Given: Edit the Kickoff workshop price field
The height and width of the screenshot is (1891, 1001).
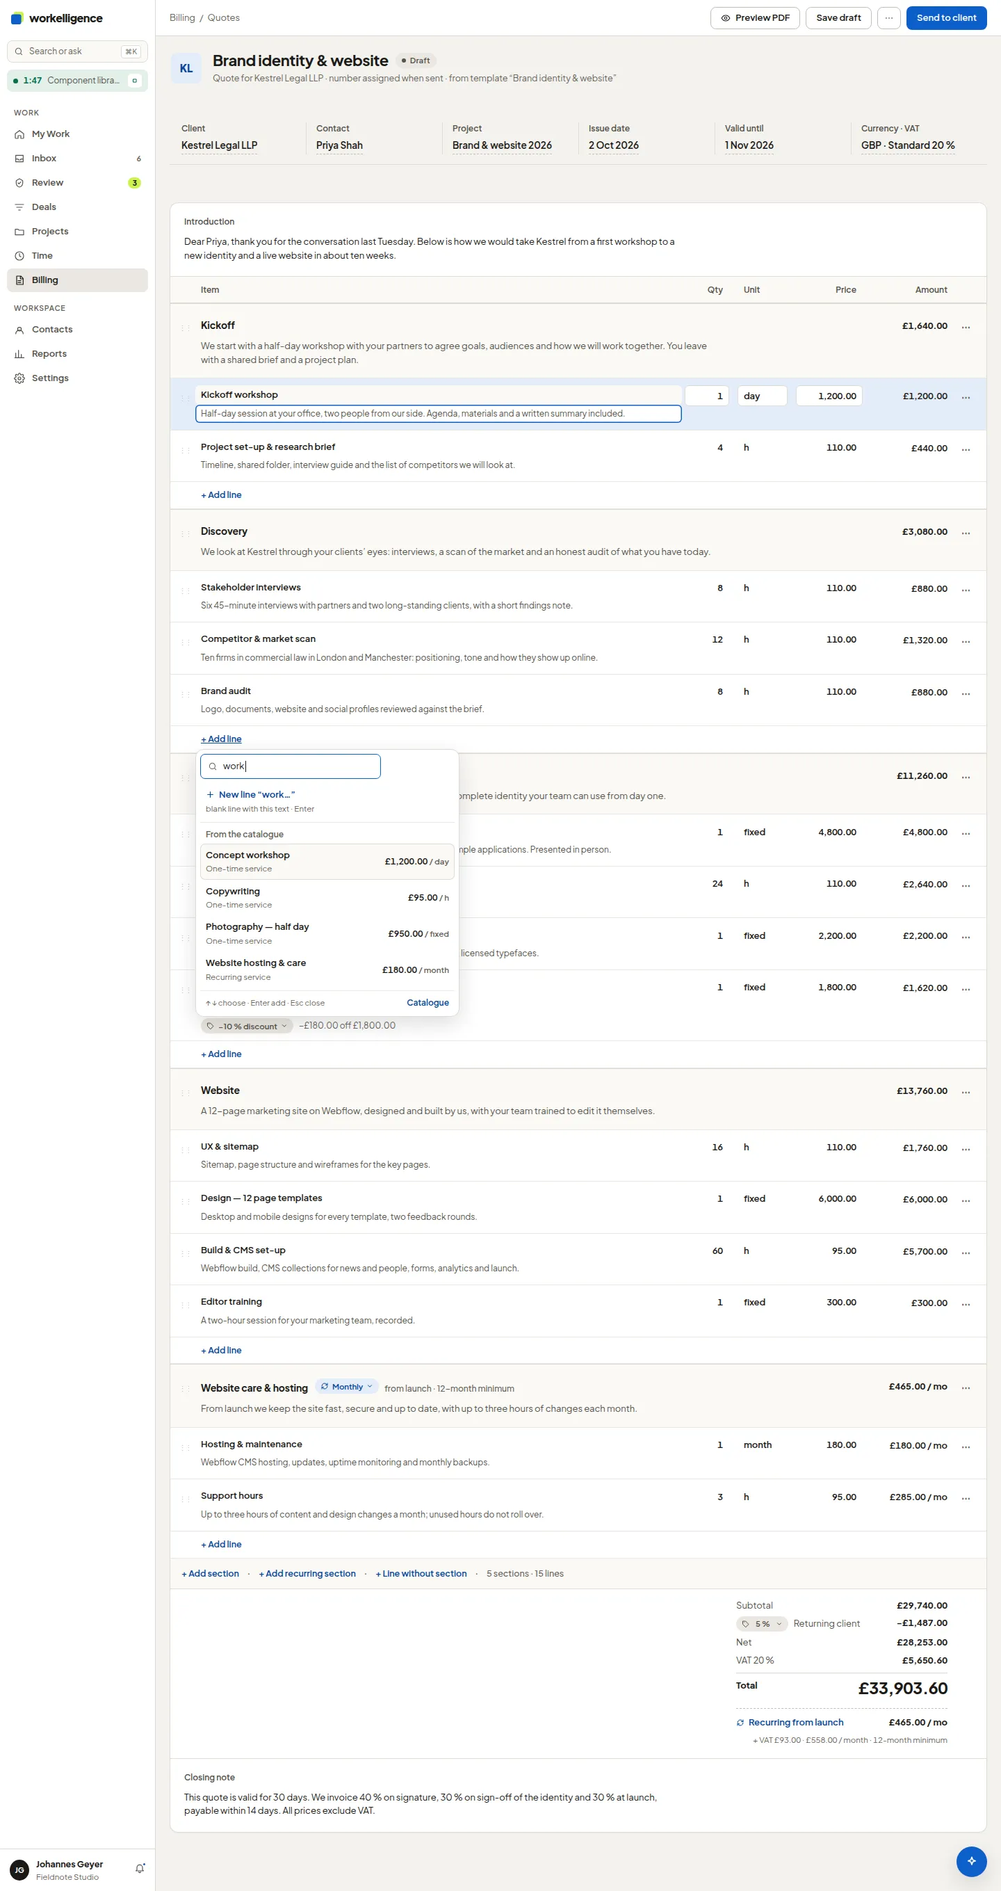Looking at the screenshot, I should coord(829,396).
